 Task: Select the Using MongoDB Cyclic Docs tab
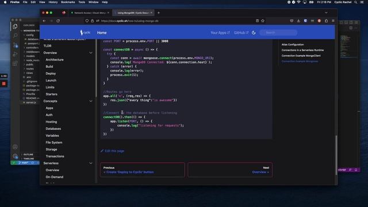point(133,13)
